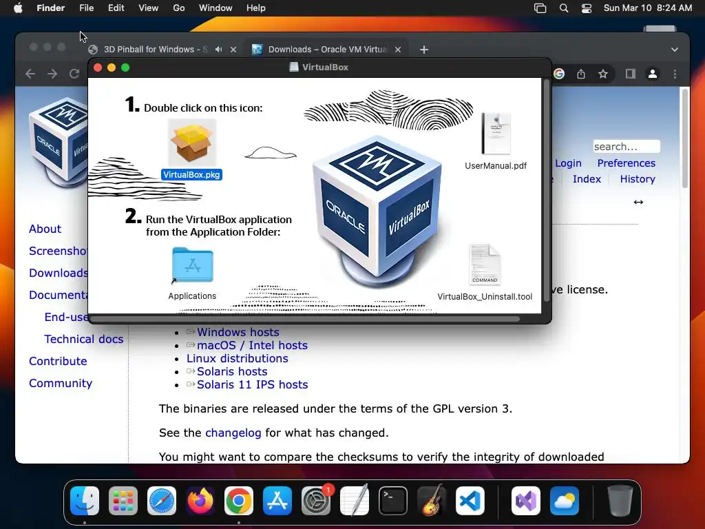Open the Apple menu
This screenshot has height=529, width=705.
pyautogui.click(x=18, y=8)
